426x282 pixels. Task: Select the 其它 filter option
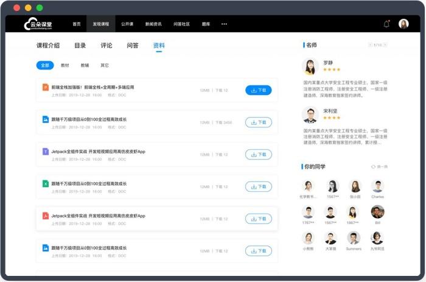105,65
